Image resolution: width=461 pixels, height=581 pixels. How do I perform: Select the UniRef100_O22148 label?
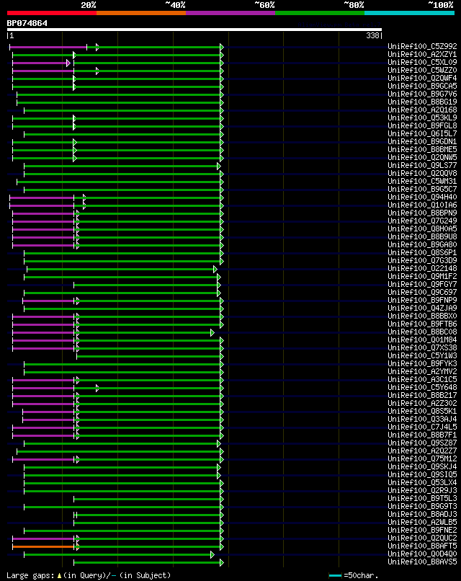[x=422, y=269]
